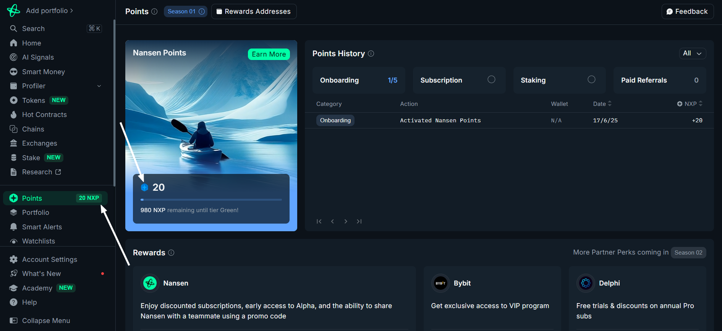The width and height of the screenshot is (722, 331).
Task: Click the Rewards info icon
Action: click(x=171, y=253)
